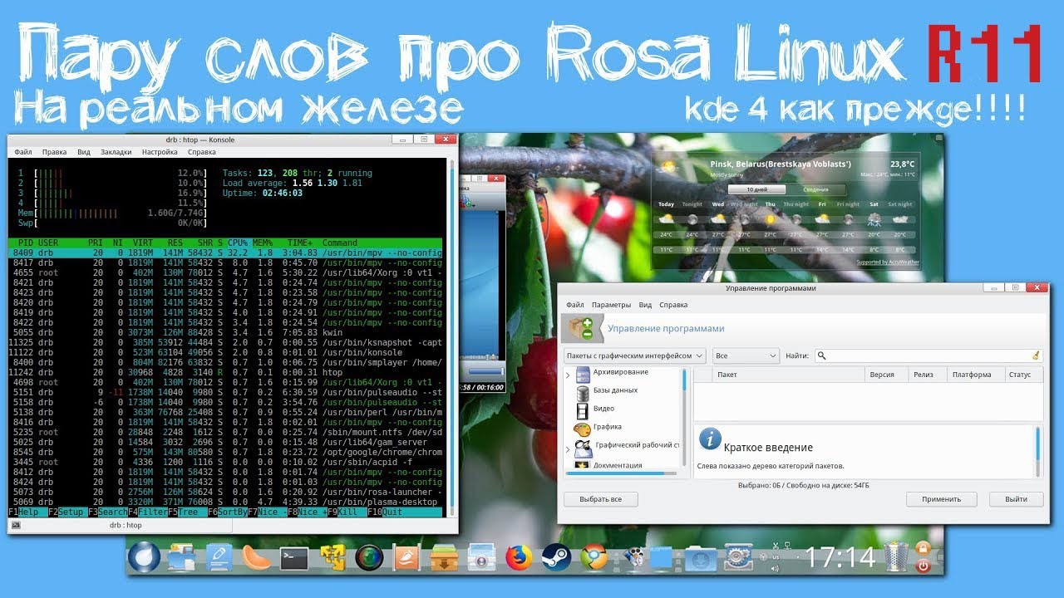The width and height of the screenshot is (1064, 598).
Task: Launch Steam from the dock
Action: (x=556, y=558)
